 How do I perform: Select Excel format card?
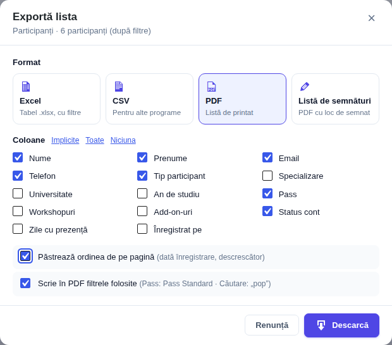tap(56, 99)
